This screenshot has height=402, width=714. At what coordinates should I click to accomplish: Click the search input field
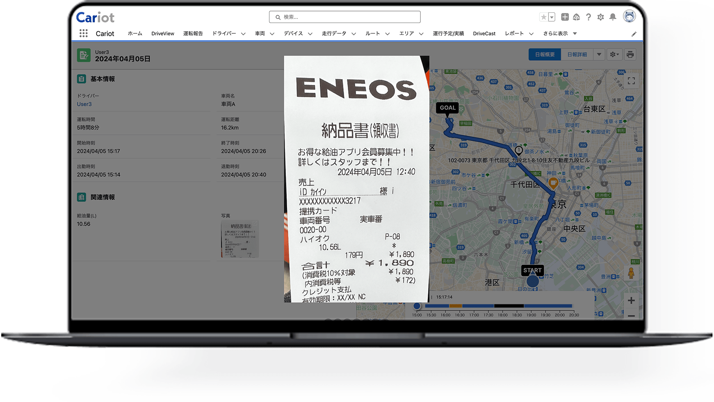344,17
